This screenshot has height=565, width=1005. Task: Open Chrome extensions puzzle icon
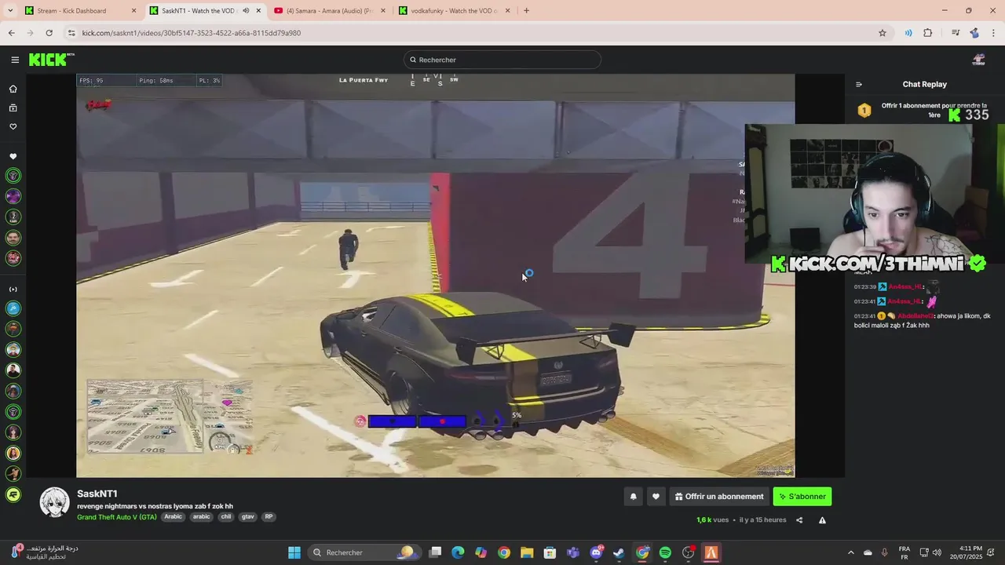(x=928, y=33)
